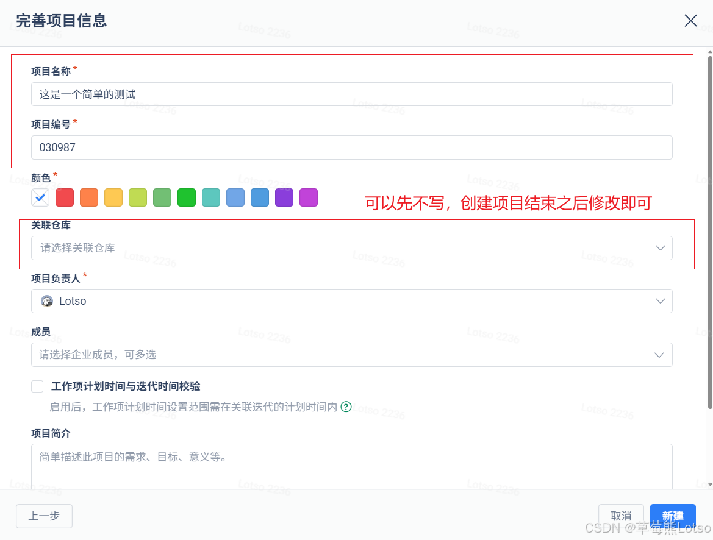Choose the magenta color swatch
713x540 pixels.
[x=309, y=197]
